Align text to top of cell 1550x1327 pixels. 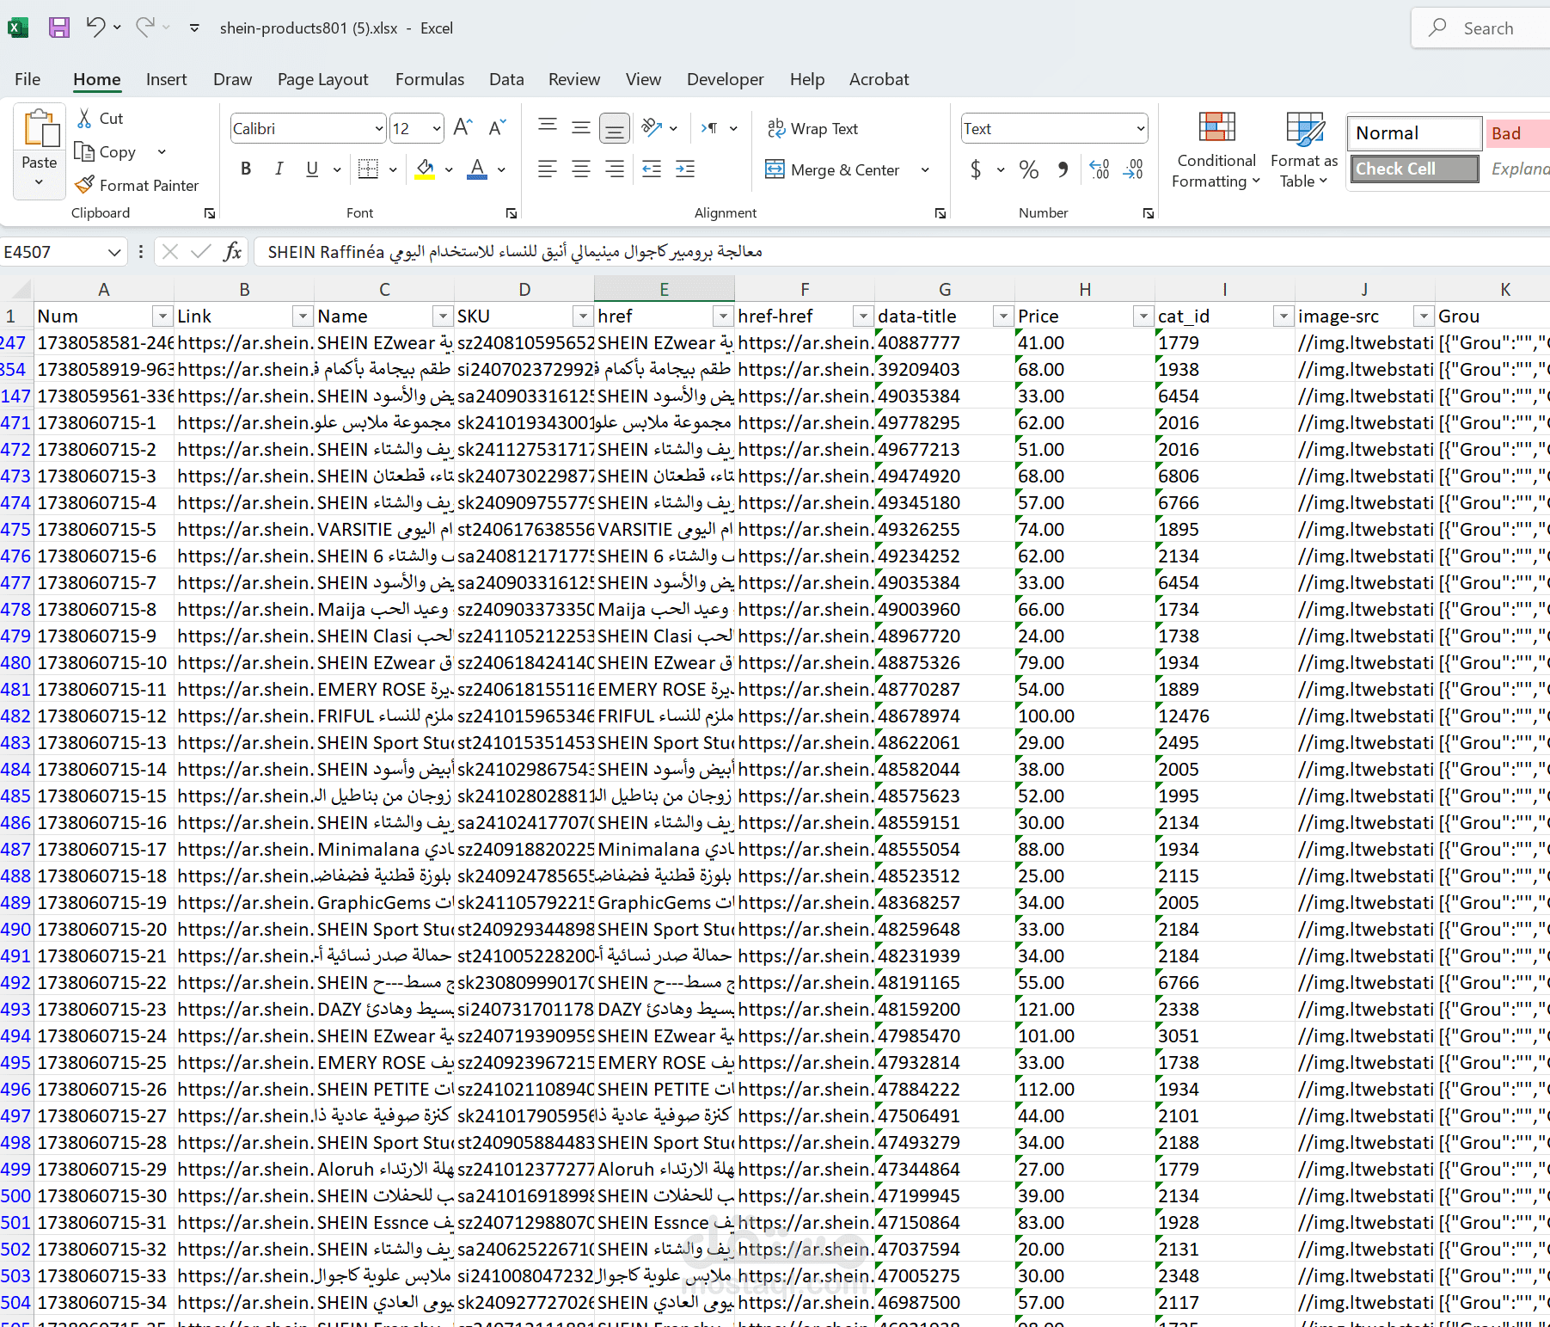point(548,128)
